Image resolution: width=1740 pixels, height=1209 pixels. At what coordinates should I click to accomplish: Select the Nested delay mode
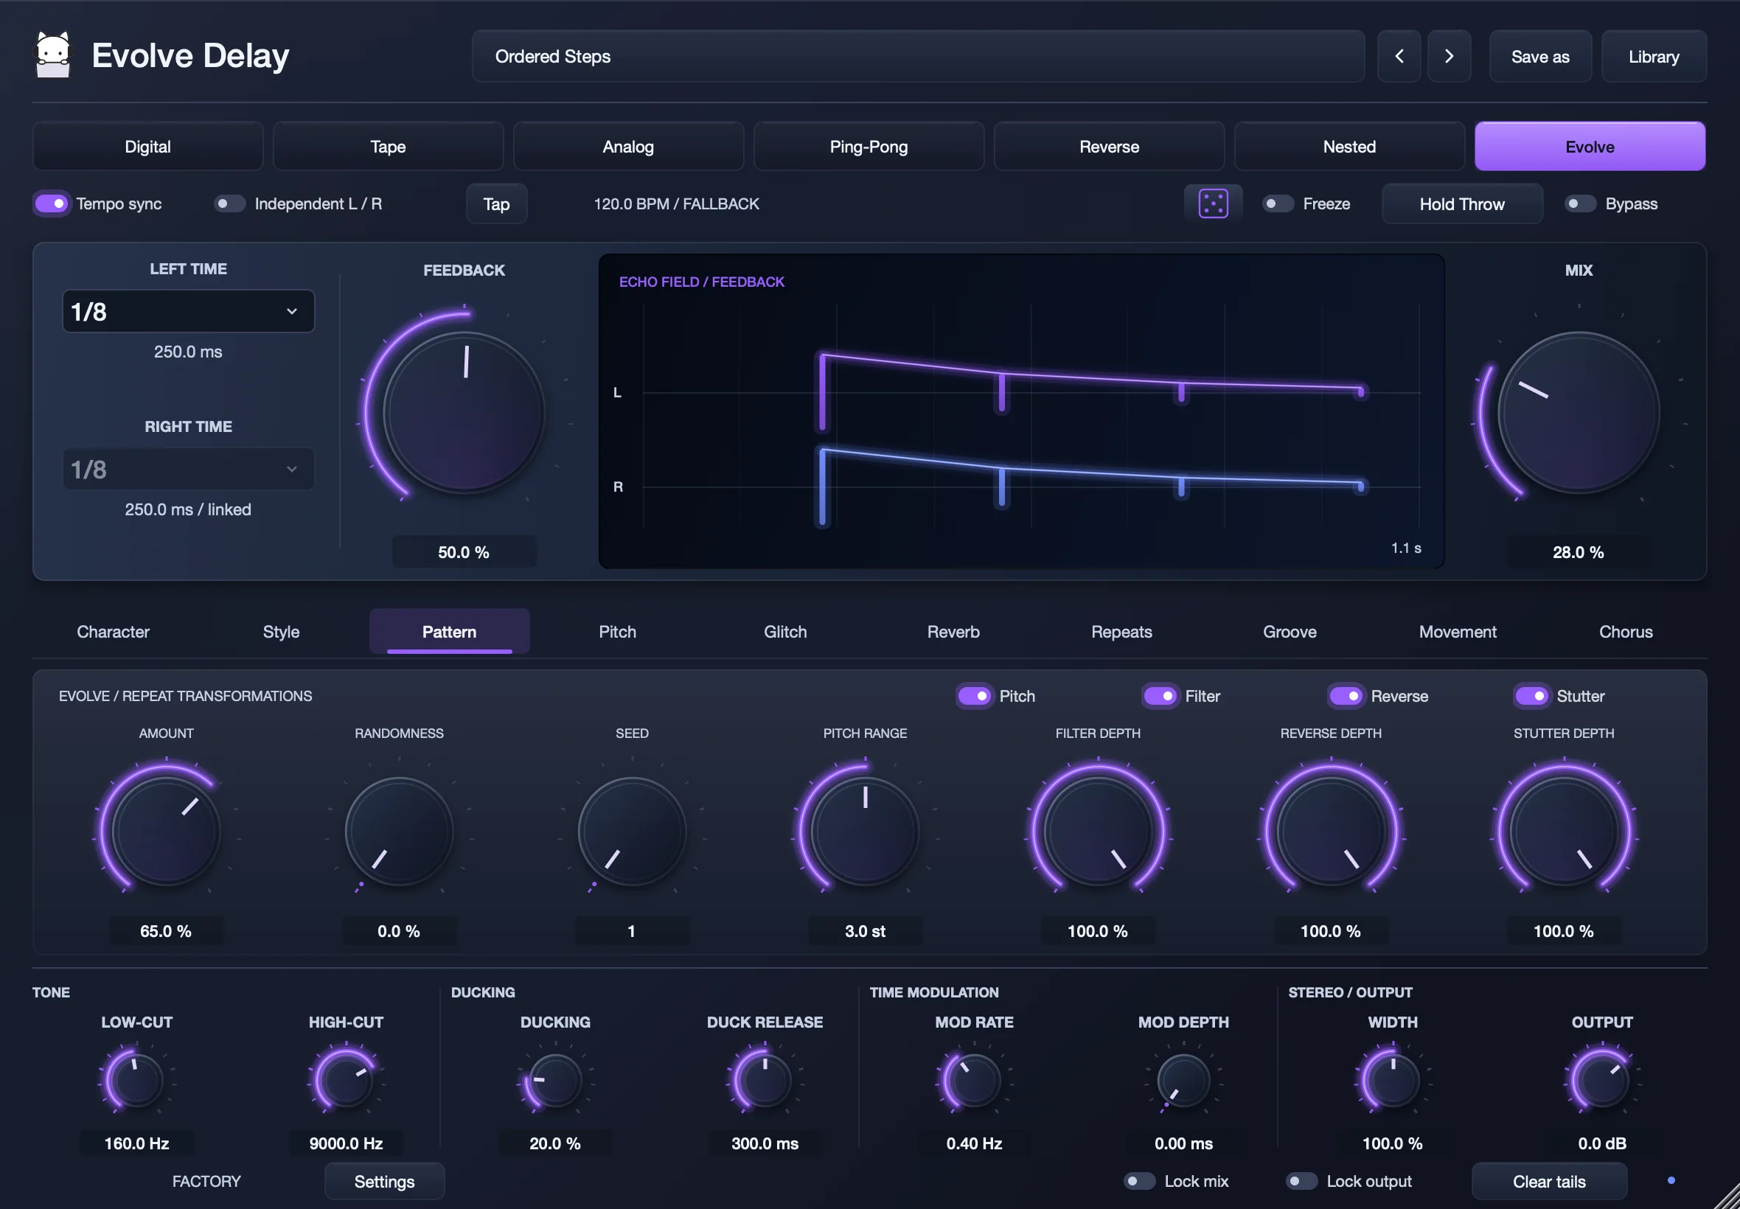(x=1349, y=146)
